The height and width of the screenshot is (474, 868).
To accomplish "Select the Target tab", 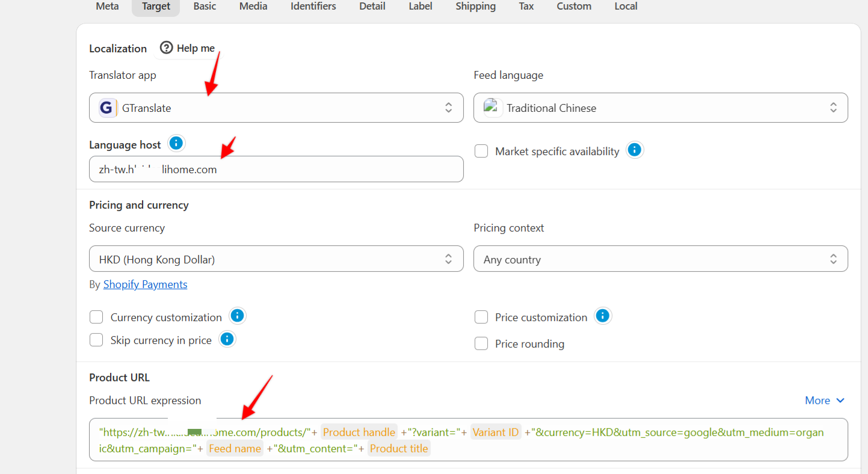I will (156, 6).
